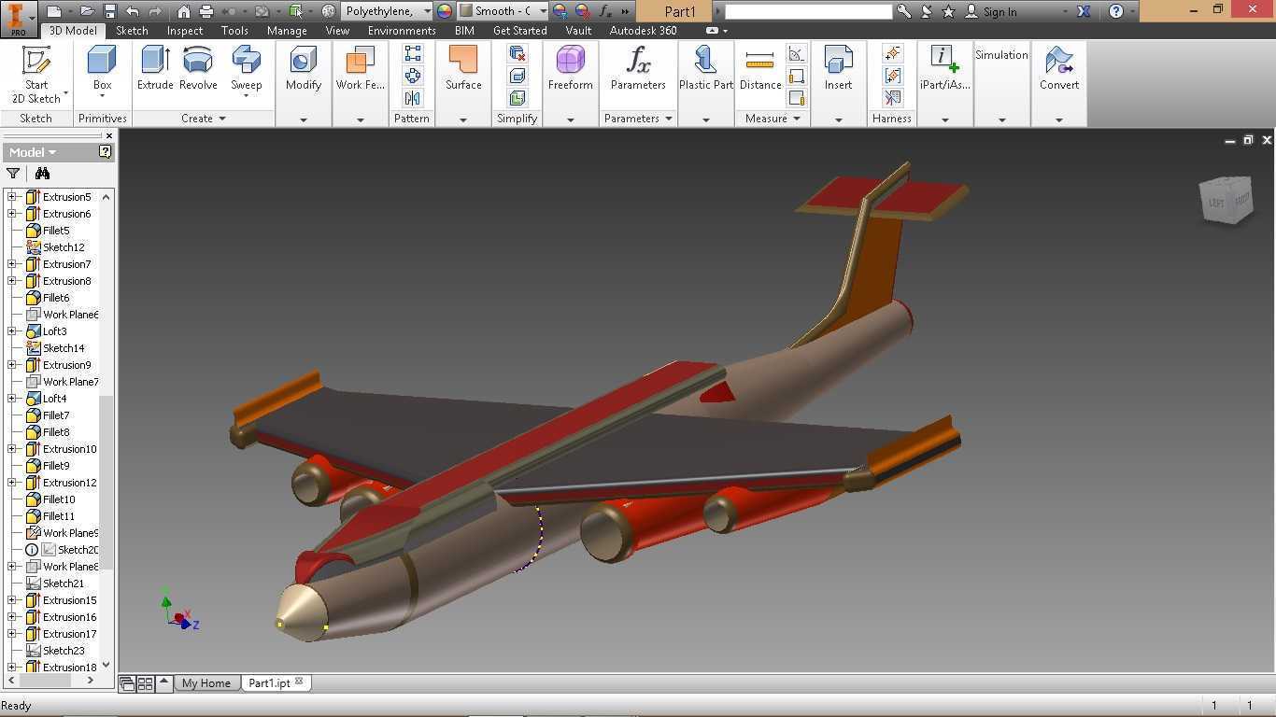Click the Convert tool icon

pos(1059,68)
